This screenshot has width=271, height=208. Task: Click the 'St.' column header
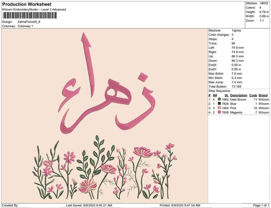tap(227, 95)
